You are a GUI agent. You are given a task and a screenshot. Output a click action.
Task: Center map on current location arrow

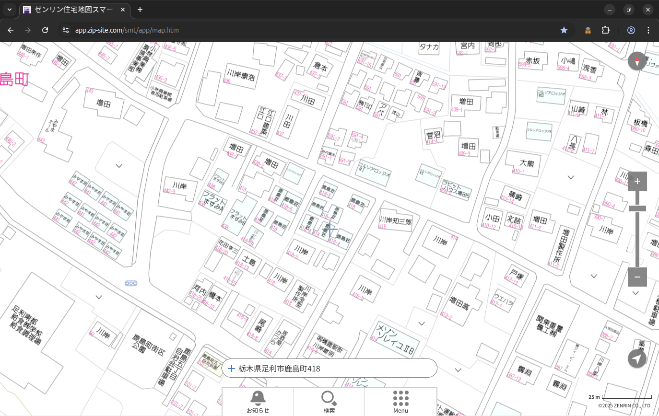[637, 358]
